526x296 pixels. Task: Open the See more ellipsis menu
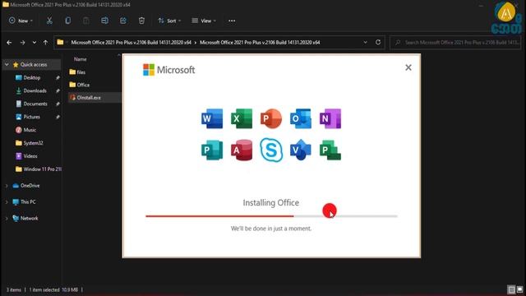tap(232, 21)
